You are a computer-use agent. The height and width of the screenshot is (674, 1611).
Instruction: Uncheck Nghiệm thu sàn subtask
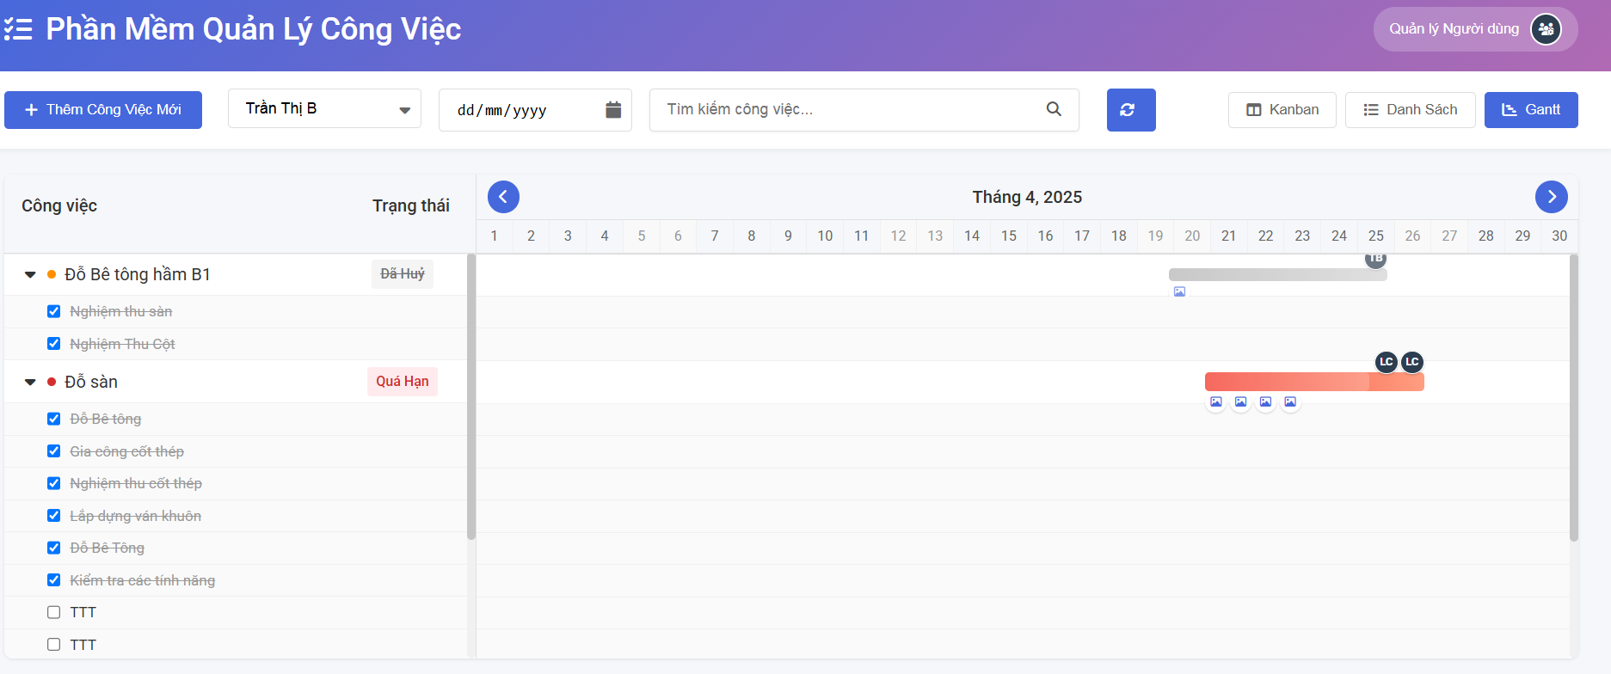point(53,311)
